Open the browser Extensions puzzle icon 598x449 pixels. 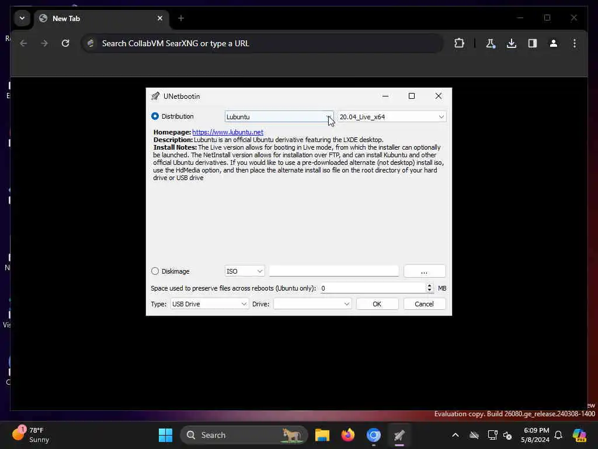click(x=460, y=43)
